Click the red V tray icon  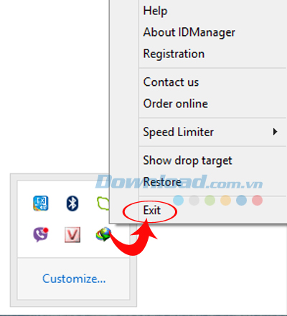click(72, 234)
